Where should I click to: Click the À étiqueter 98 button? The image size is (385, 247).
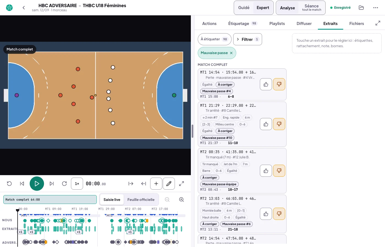click(x=215, y=39)
